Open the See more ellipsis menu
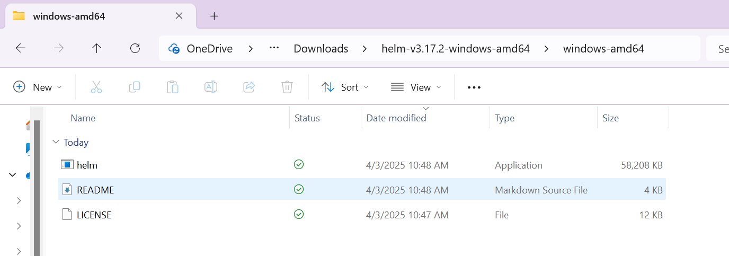 click(474, 87)
